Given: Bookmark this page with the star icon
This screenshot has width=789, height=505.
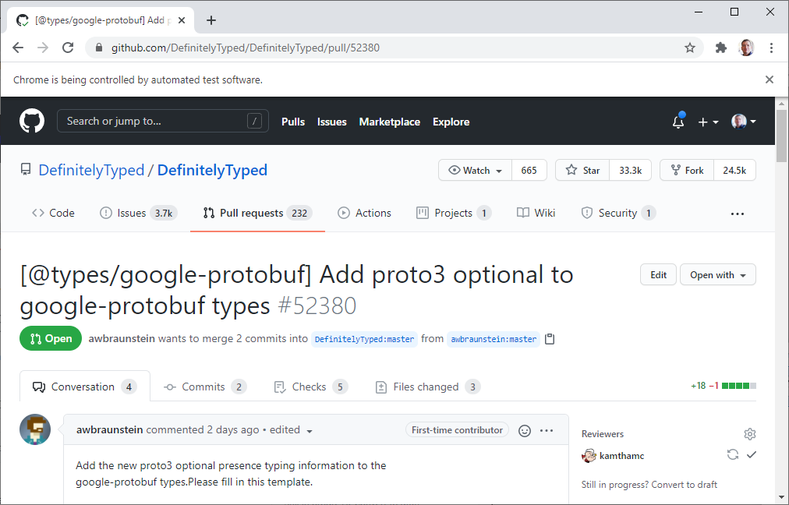Looking at the screenshot, I should coord(690,48).
